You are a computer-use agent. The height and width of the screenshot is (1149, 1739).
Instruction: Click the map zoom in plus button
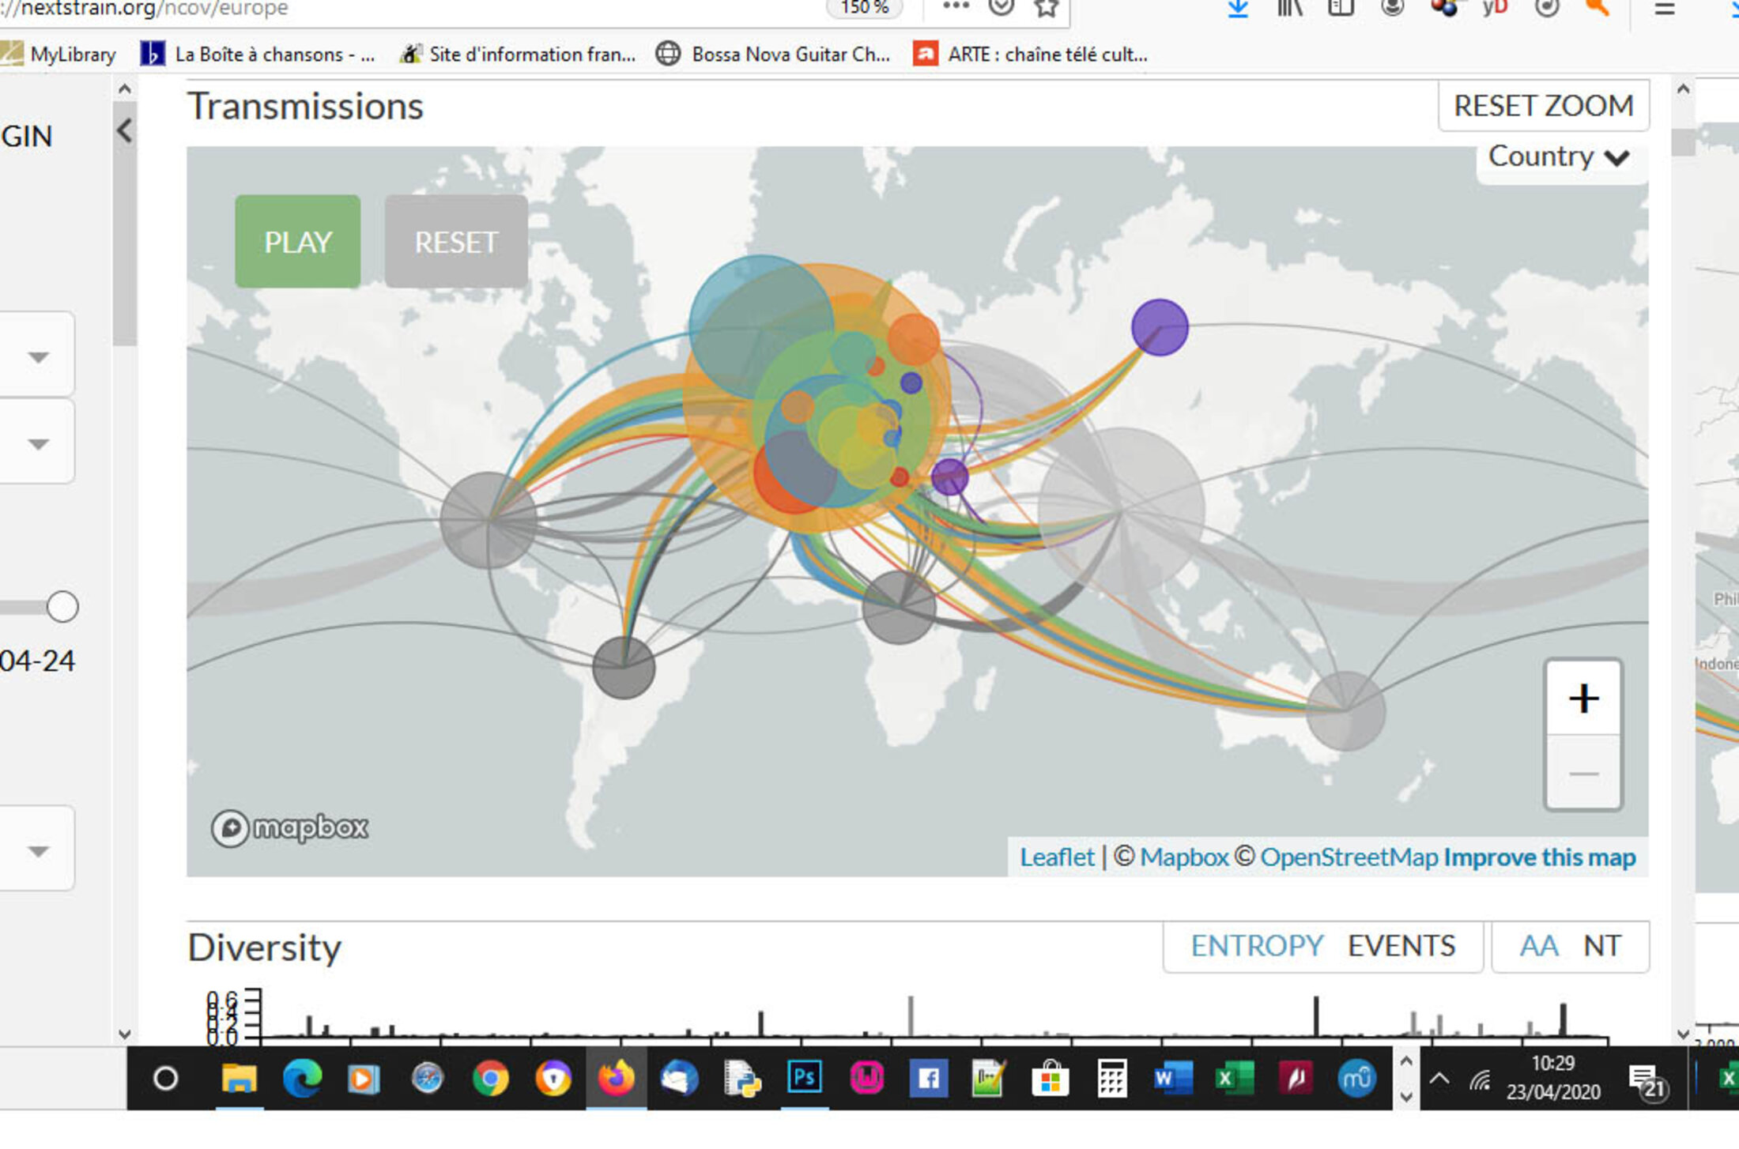tap(1583, 699)
